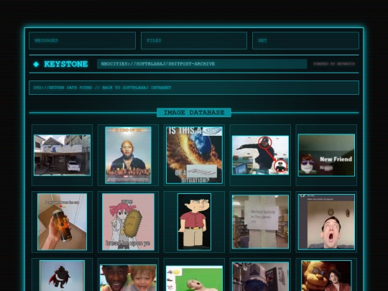Switch to the FILES tab

[194, 40]
